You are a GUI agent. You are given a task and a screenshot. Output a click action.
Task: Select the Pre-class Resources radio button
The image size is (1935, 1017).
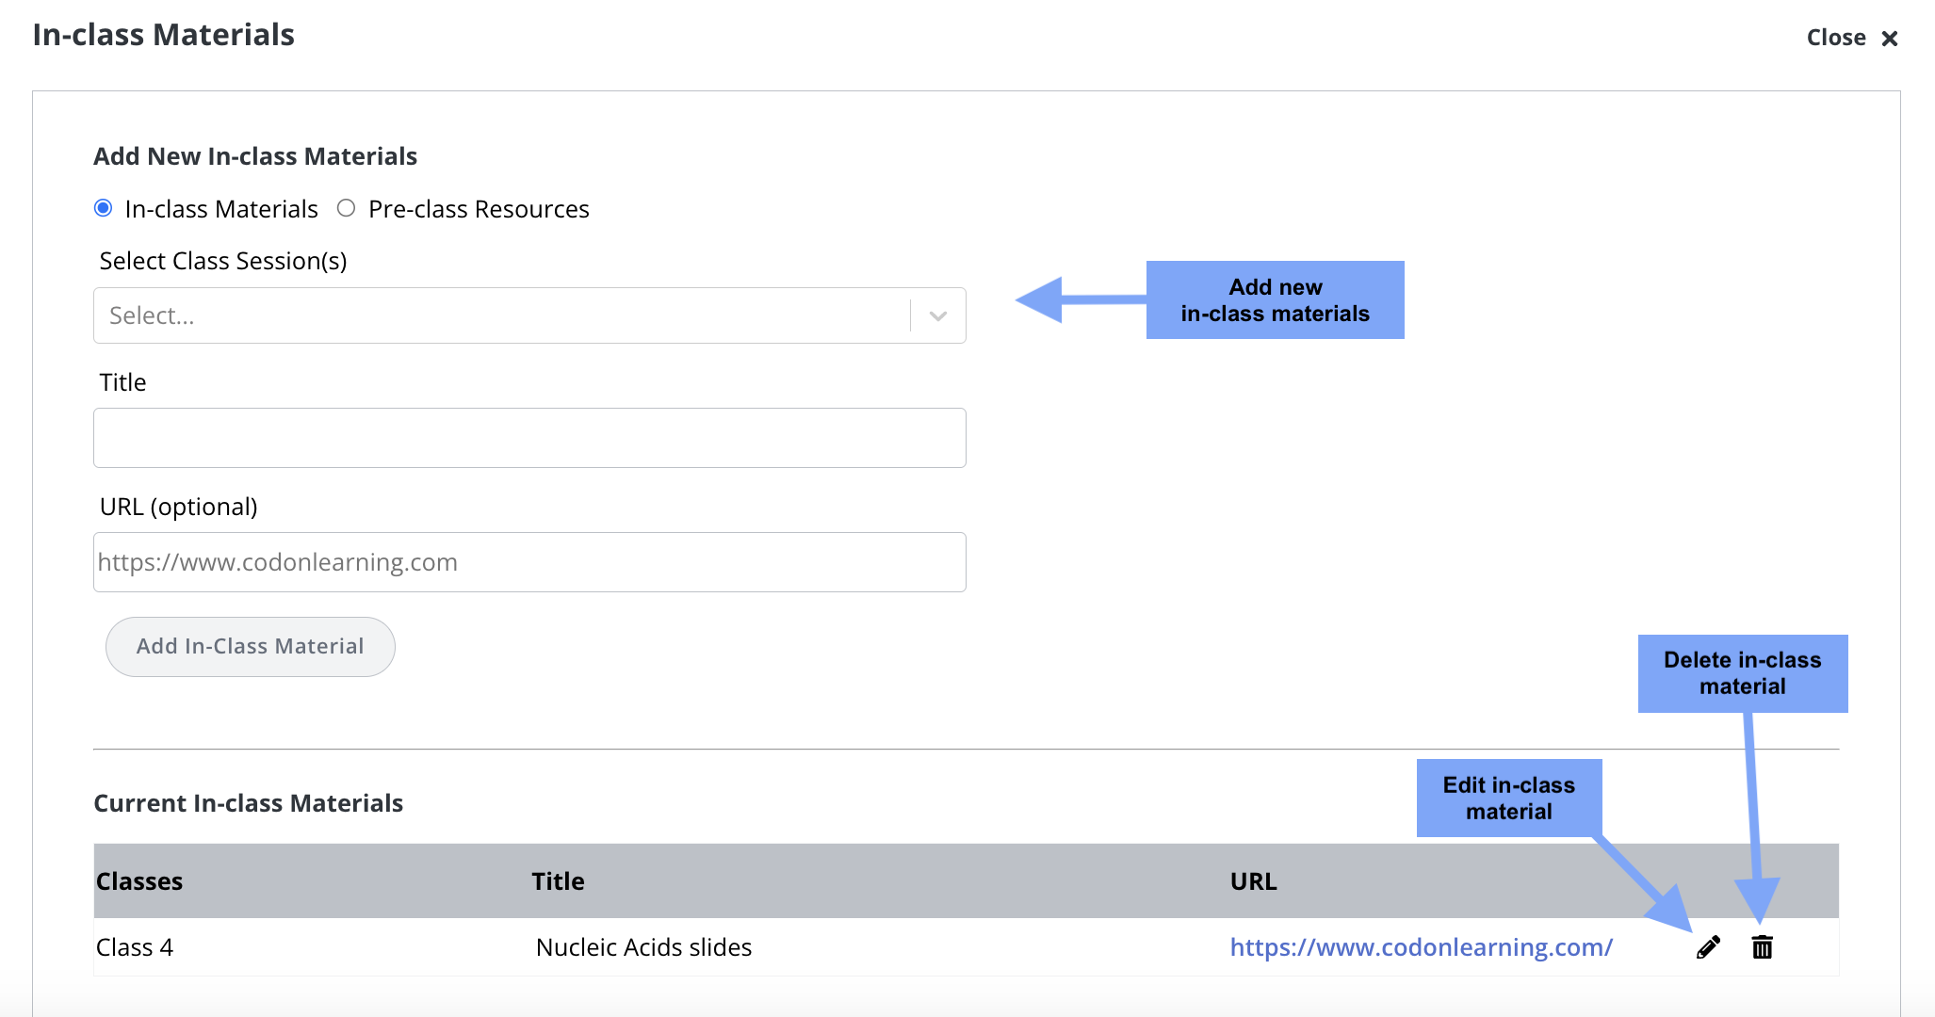click(346, 208)
